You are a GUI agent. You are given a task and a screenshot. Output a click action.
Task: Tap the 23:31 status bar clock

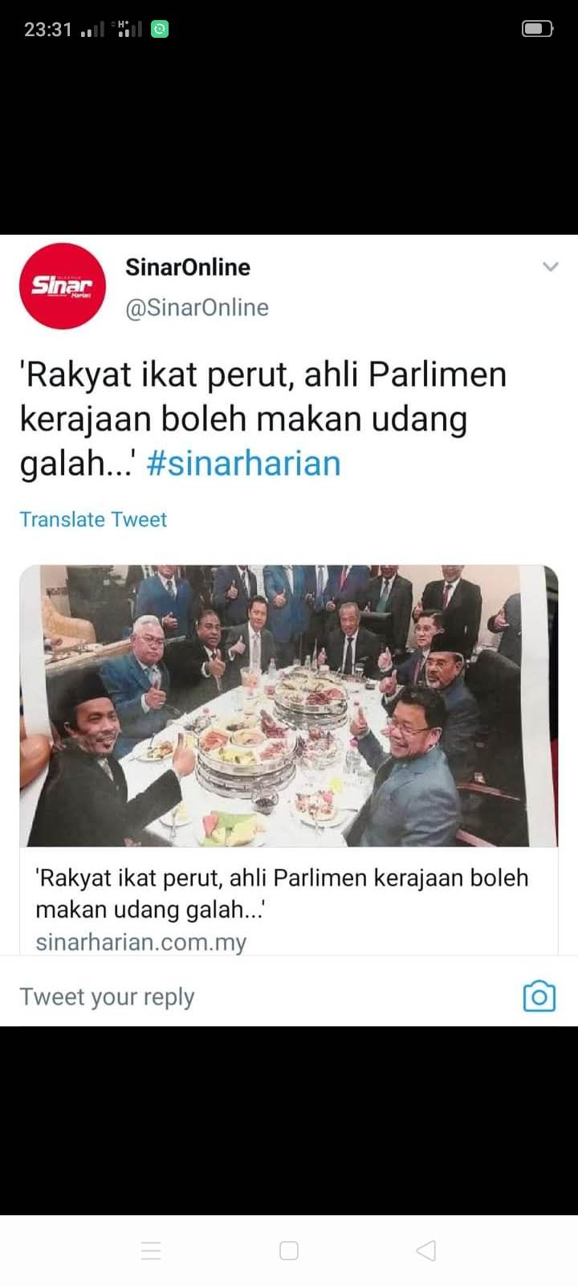pos(48,30)
